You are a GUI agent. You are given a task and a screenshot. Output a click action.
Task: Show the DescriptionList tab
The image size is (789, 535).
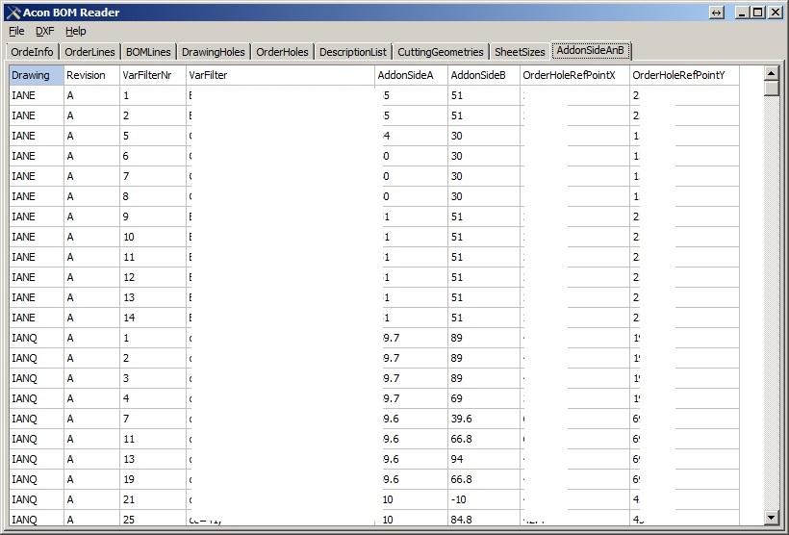coord(352,52)
